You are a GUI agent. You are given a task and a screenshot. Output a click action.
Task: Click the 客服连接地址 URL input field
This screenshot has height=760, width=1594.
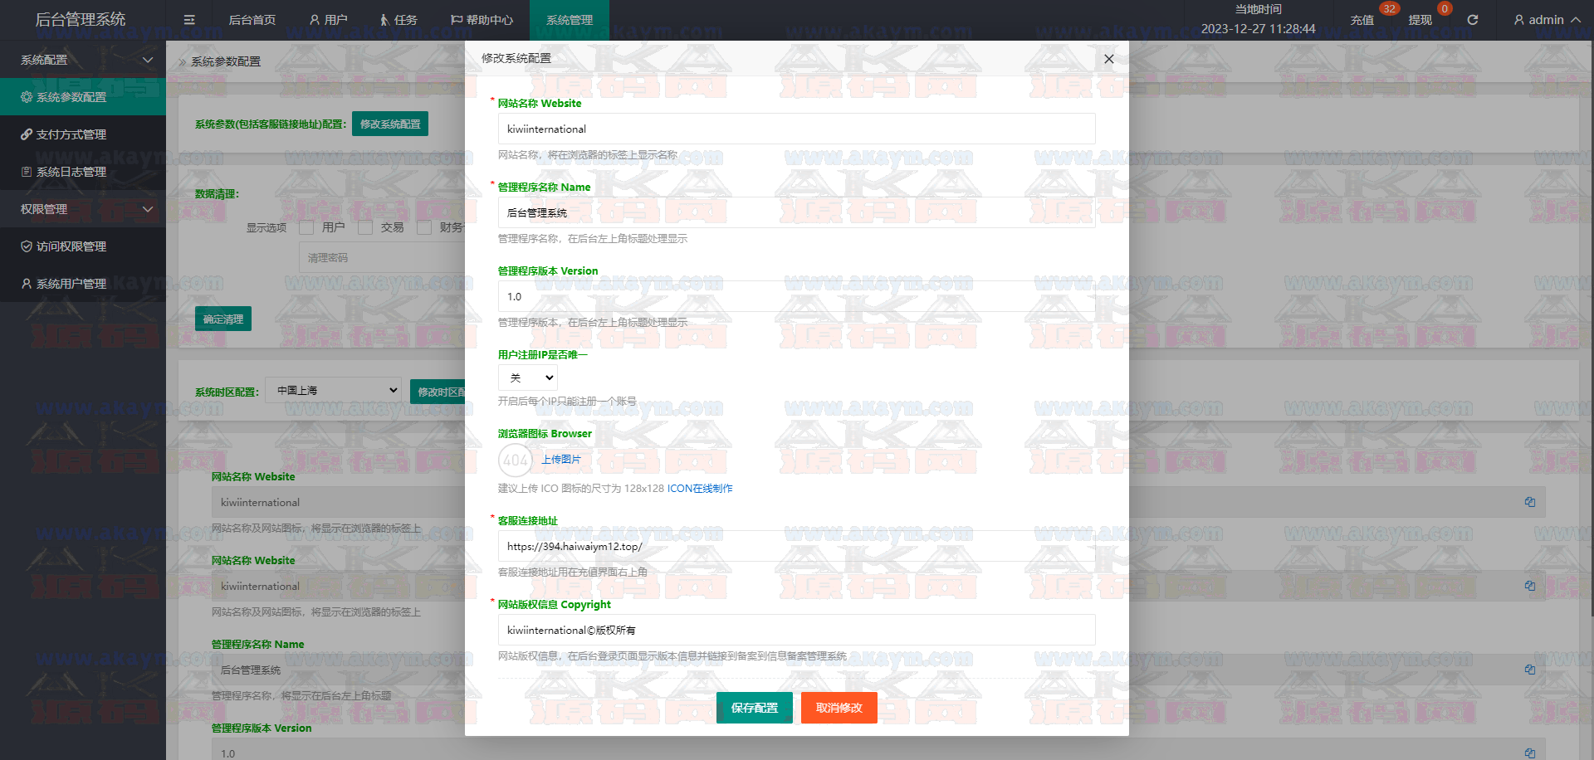click(x=795, y=547)
